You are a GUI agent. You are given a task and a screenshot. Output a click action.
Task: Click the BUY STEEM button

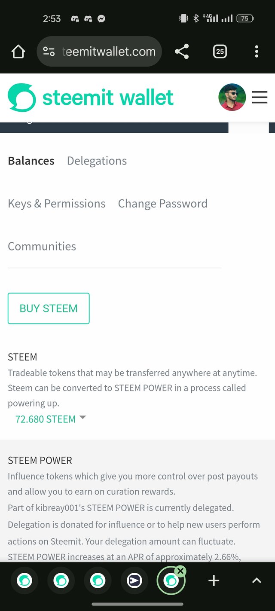tap(49, 308)
